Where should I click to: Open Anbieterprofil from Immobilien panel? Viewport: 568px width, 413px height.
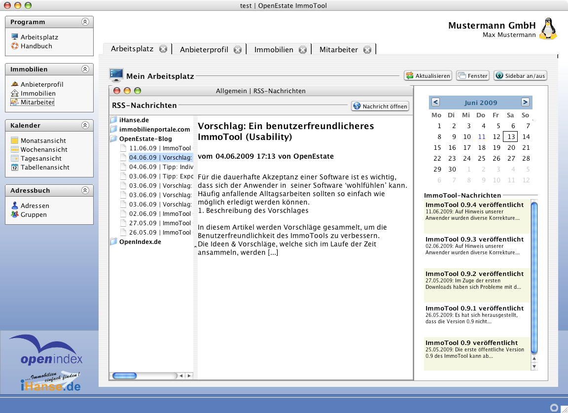[x=41, y=84]
